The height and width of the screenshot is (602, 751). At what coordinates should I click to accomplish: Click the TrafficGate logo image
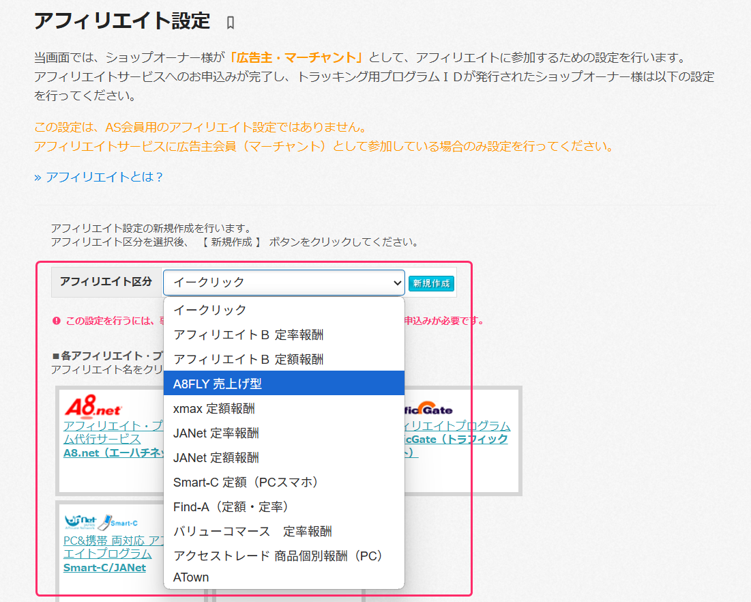point(428,410)
